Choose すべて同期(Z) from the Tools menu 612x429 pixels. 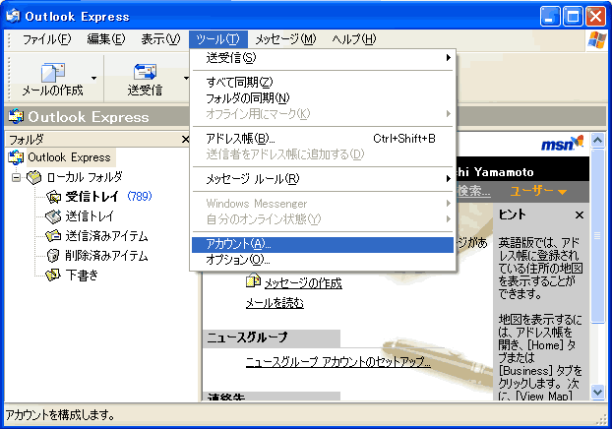pos(323,83)
